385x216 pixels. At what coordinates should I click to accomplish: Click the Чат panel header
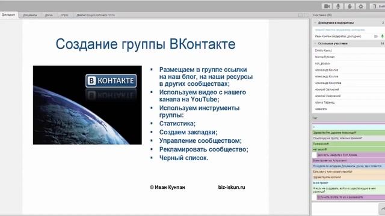pyautogui.click(x=348, y=118)
